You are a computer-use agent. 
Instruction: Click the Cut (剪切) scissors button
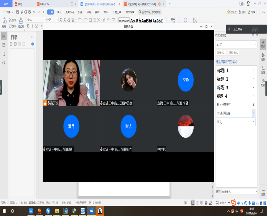coord(13,20)
